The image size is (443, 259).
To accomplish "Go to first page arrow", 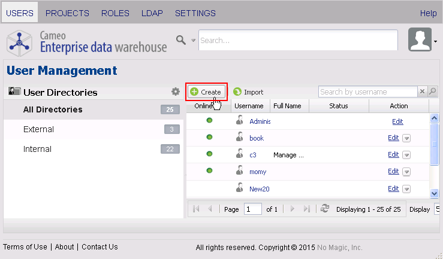I will (195, 209).
